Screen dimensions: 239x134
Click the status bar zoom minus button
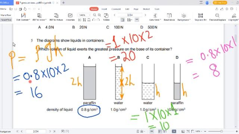pos(205,131)
